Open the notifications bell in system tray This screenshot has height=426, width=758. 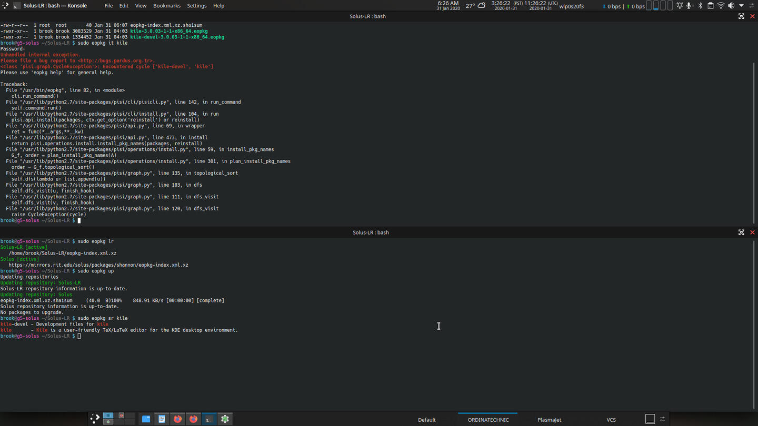(x=680, y=6)
